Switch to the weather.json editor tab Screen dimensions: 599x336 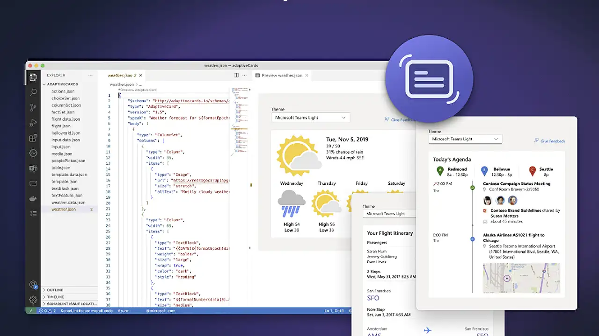(x=122, y=75)
